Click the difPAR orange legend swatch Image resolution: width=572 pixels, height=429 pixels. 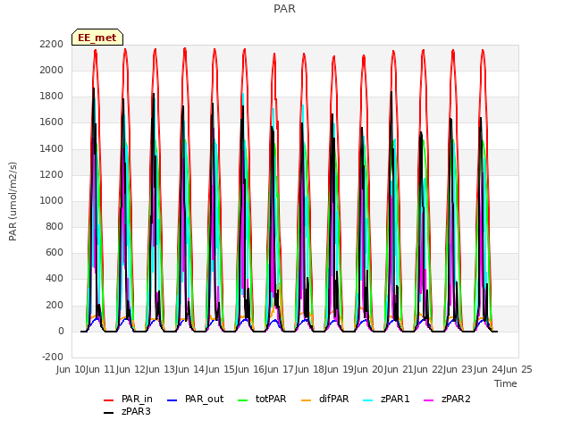[307, 400]
